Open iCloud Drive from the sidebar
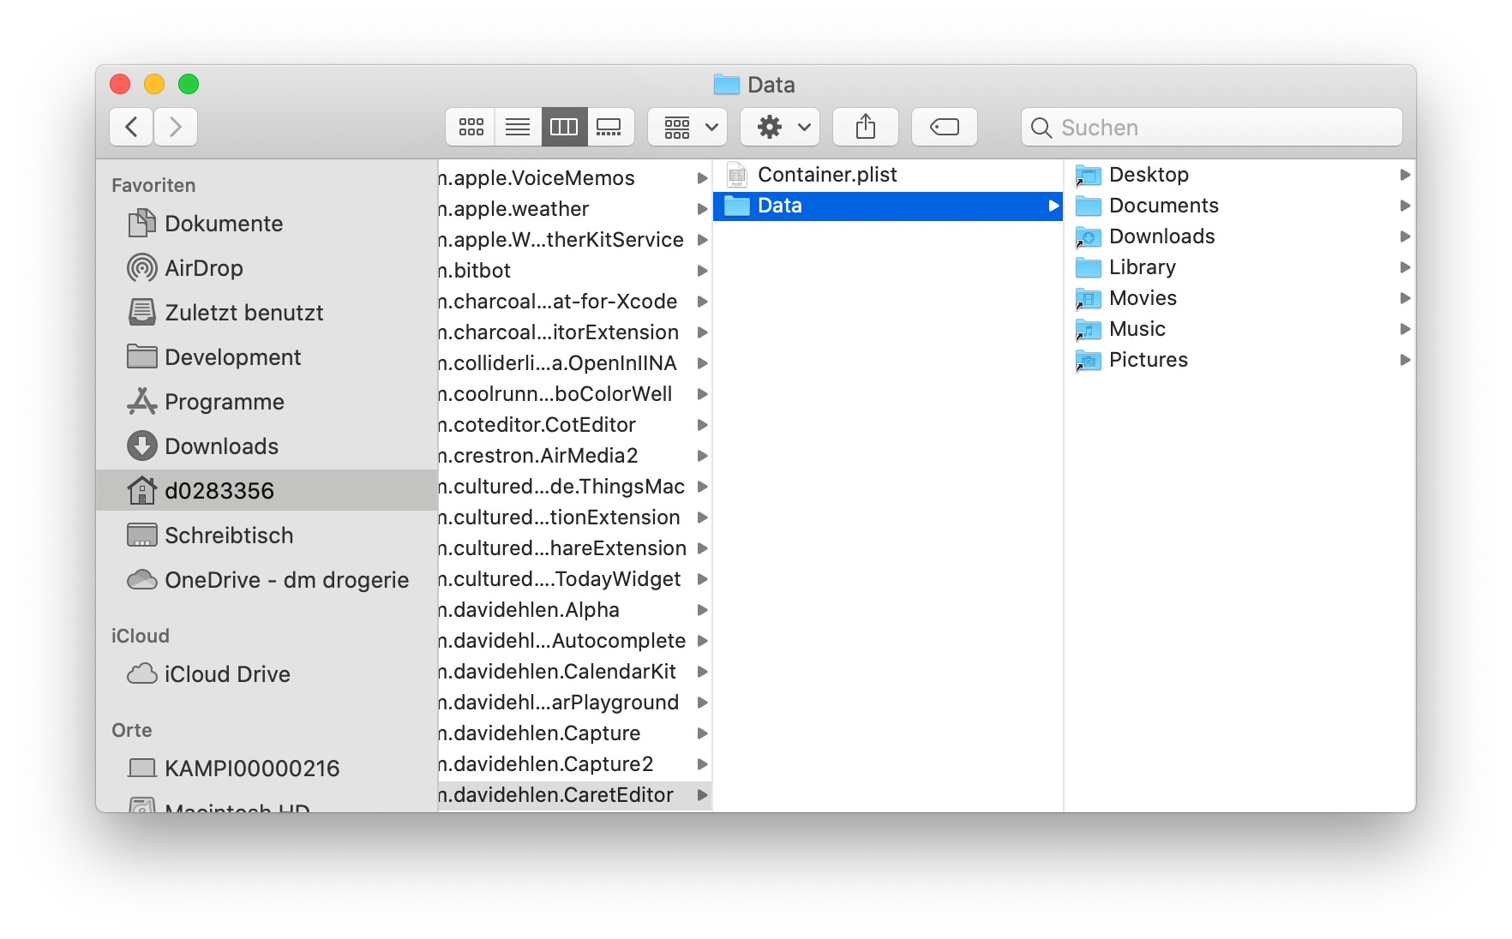This screenshot has height=939, width=1512. coord(227,673)
